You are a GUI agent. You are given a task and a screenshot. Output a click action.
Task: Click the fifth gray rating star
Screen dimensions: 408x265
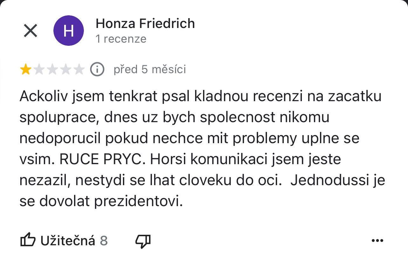(x=79, y=69)
